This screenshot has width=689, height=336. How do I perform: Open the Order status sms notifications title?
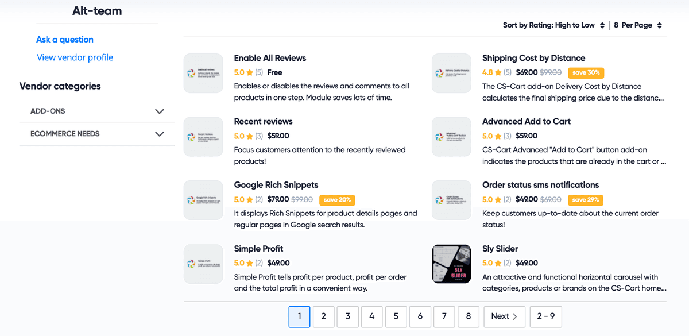pos(540,185)
